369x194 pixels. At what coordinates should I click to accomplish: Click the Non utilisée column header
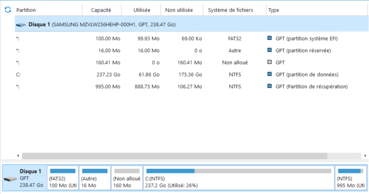click(x=179, y=10)
